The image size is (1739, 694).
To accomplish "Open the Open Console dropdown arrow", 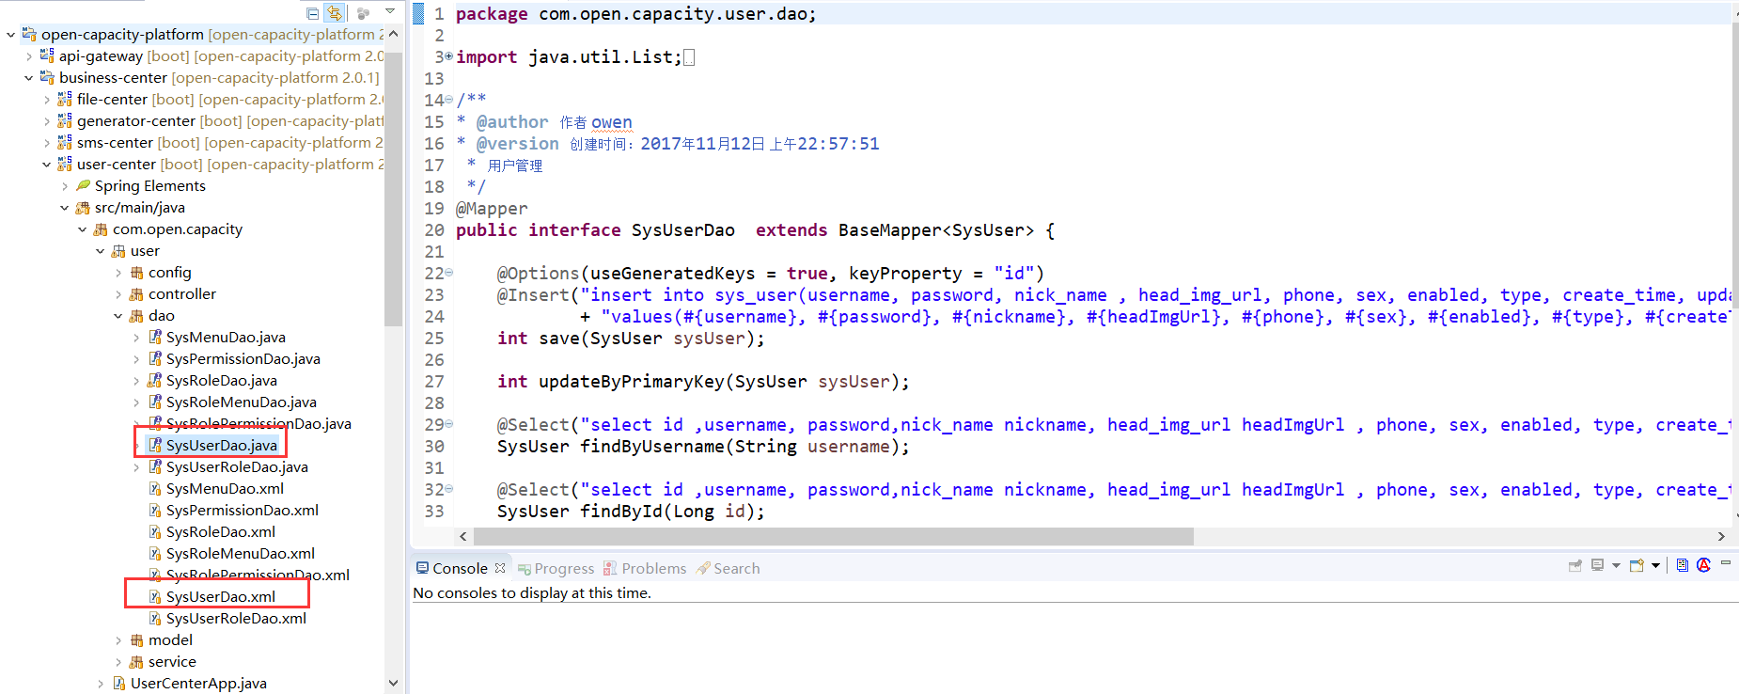I will coord(1655,566).
